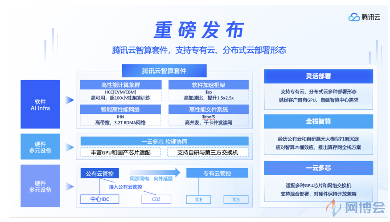
Task: Select the 接入公有云管控 label
Action: click(x=125, y=187)
